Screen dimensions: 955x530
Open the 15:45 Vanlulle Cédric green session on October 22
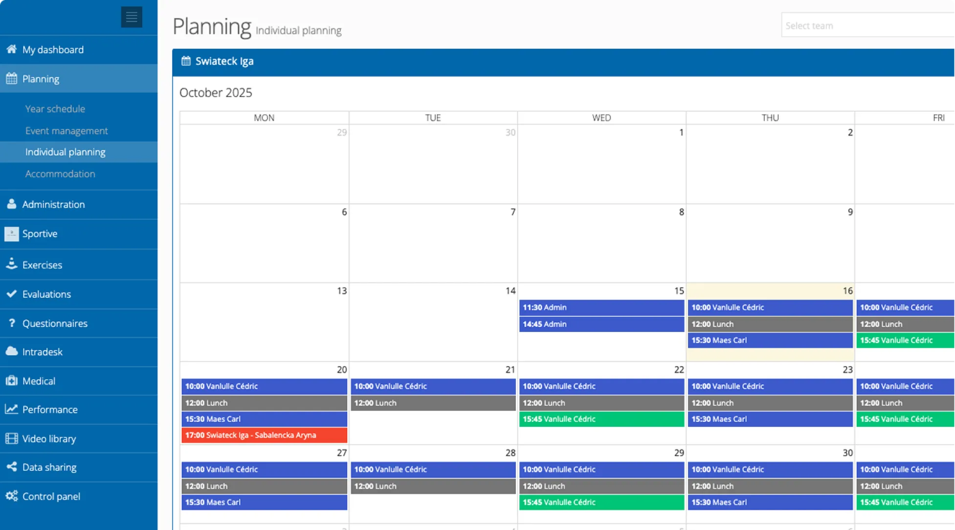601,419
